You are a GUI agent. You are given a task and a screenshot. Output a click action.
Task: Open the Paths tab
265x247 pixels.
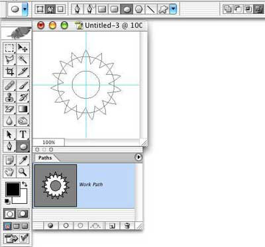pos(45,158)
